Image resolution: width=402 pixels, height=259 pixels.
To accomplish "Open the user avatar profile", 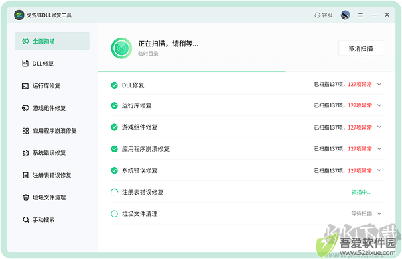I will click(x=345, y=15).
